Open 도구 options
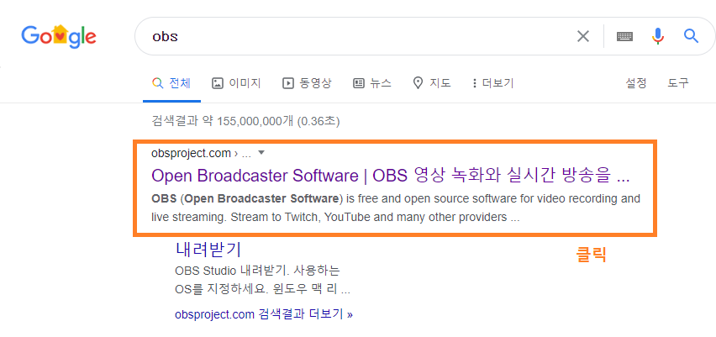The height and width of the screenshot is (337, 716). point(678,83)
